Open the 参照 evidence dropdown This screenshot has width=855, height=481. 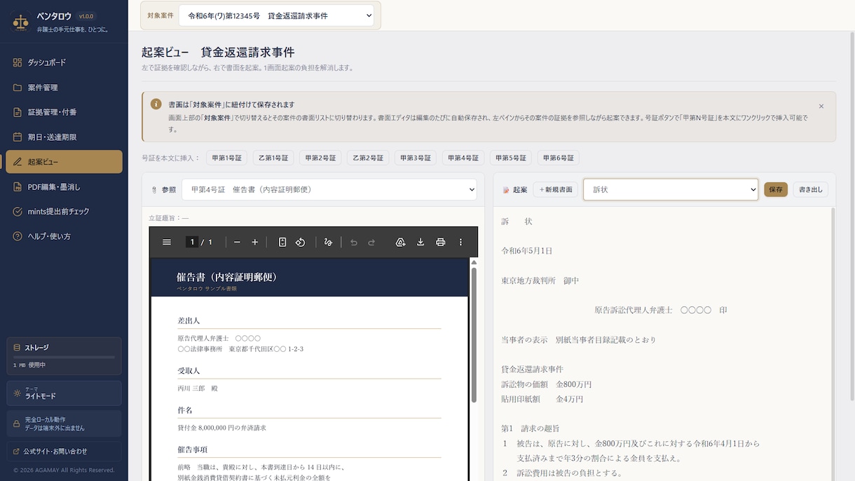coord(329,189)
